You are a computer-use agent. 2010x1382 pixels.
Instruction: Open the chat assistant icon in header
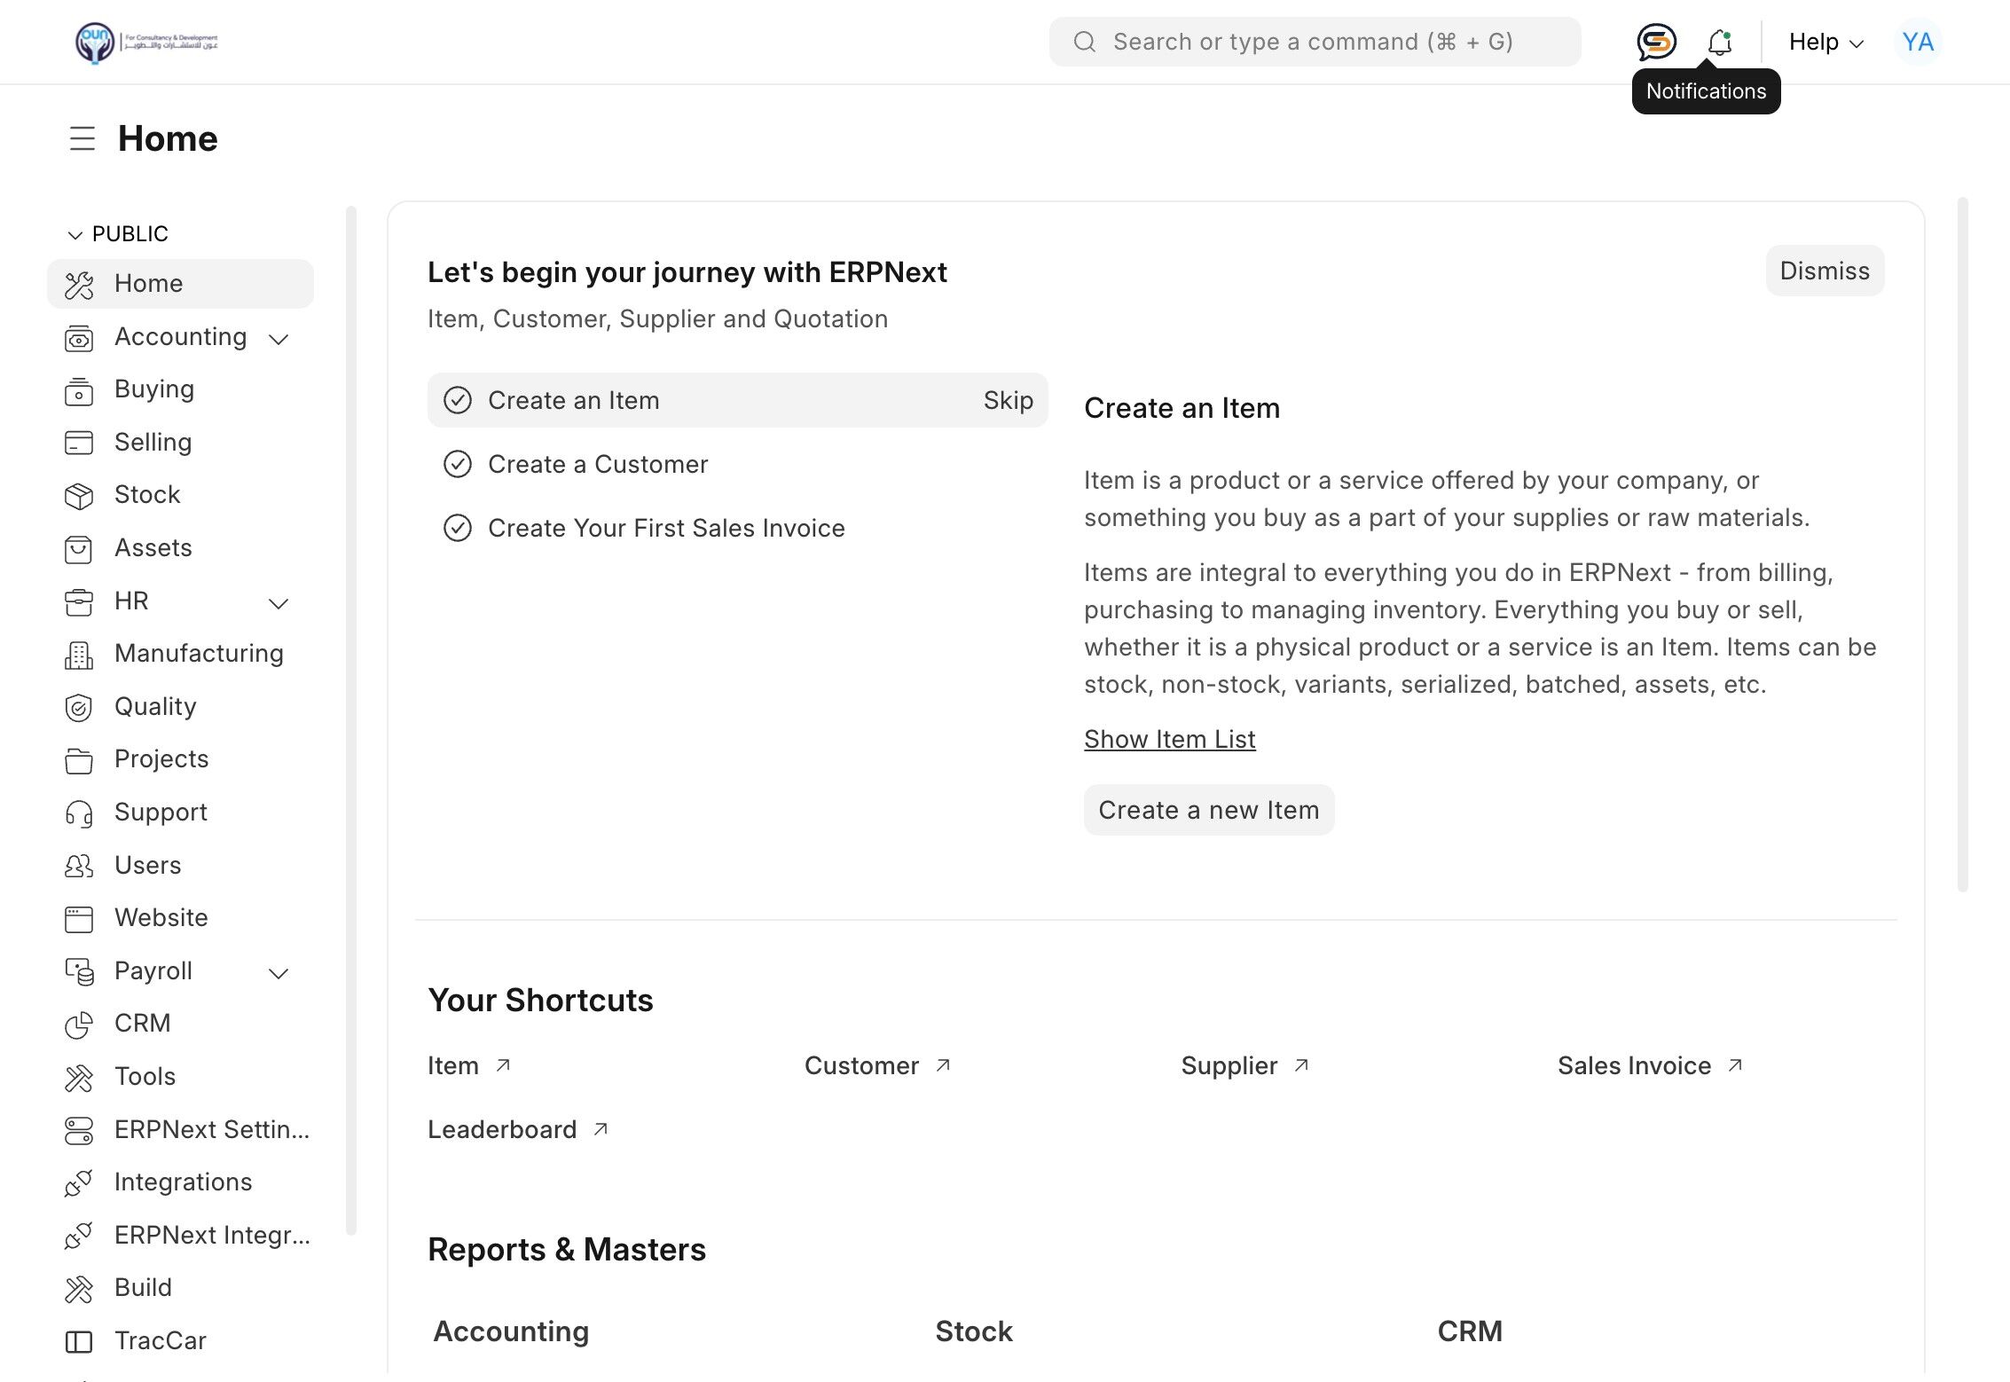1655,42
